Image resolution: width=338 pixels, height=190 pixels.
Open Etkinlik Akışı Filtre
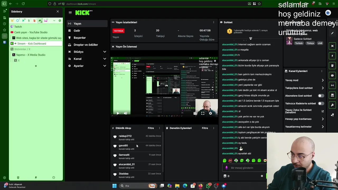(x=151, y=128)
